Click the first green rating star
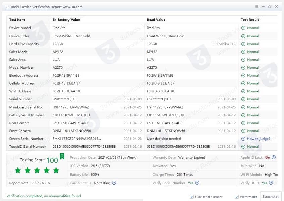This screenshot has width=284, height=201. (18, 170)
